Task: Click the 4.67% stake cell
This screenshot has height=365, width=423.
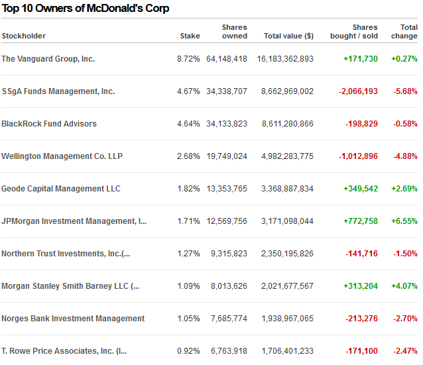Action: pyautogui.click(x=188, y=91)
